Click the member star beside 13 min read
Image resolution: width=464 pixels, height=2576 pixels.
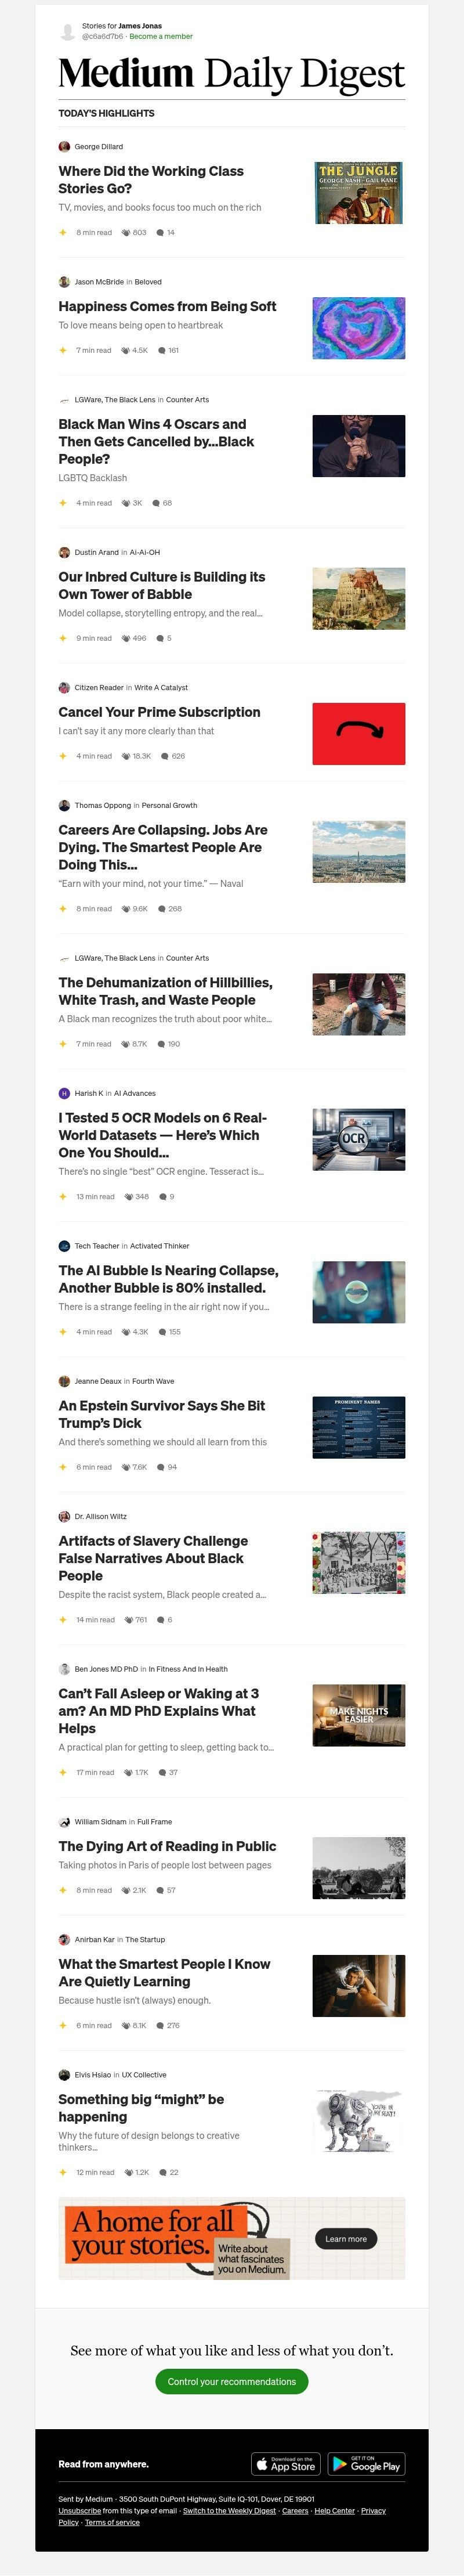(63, 1196)
